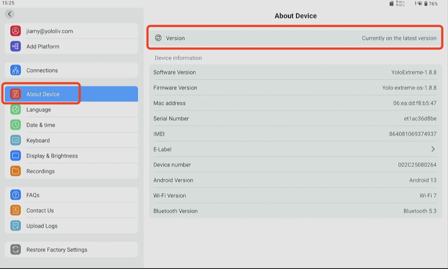448x269 pixels.
Task: Tap the back arrow icon
Action: 10,14
